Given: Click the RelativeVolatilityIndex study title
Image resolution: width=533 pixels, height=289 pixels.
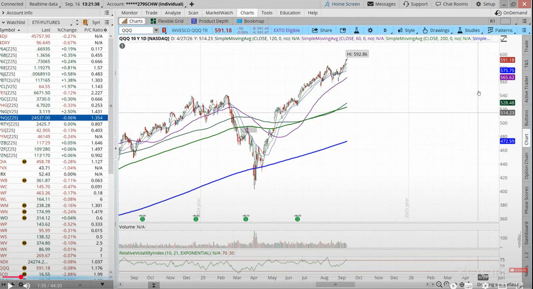Looking at the screenshot, I should pos(165,253).
